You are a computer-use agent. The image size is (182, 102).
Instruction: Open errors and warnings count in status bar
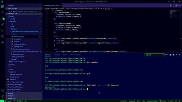point(20,101)
